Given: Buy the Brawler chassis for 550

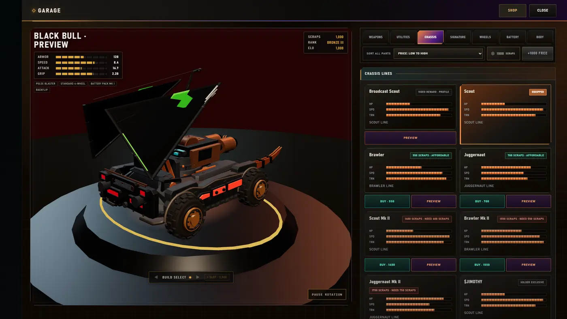Looking at the screenshot, I should tap(387, 201).
